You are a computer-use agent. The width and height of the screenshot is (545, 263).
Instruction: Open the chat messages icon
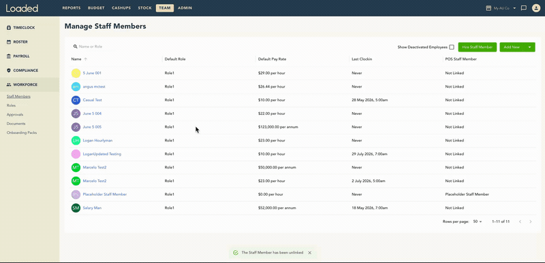[x=524, y=8]
